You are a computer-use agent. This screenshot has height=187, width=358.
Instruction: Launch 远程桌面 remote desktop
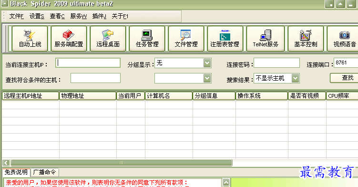point(108,39)
